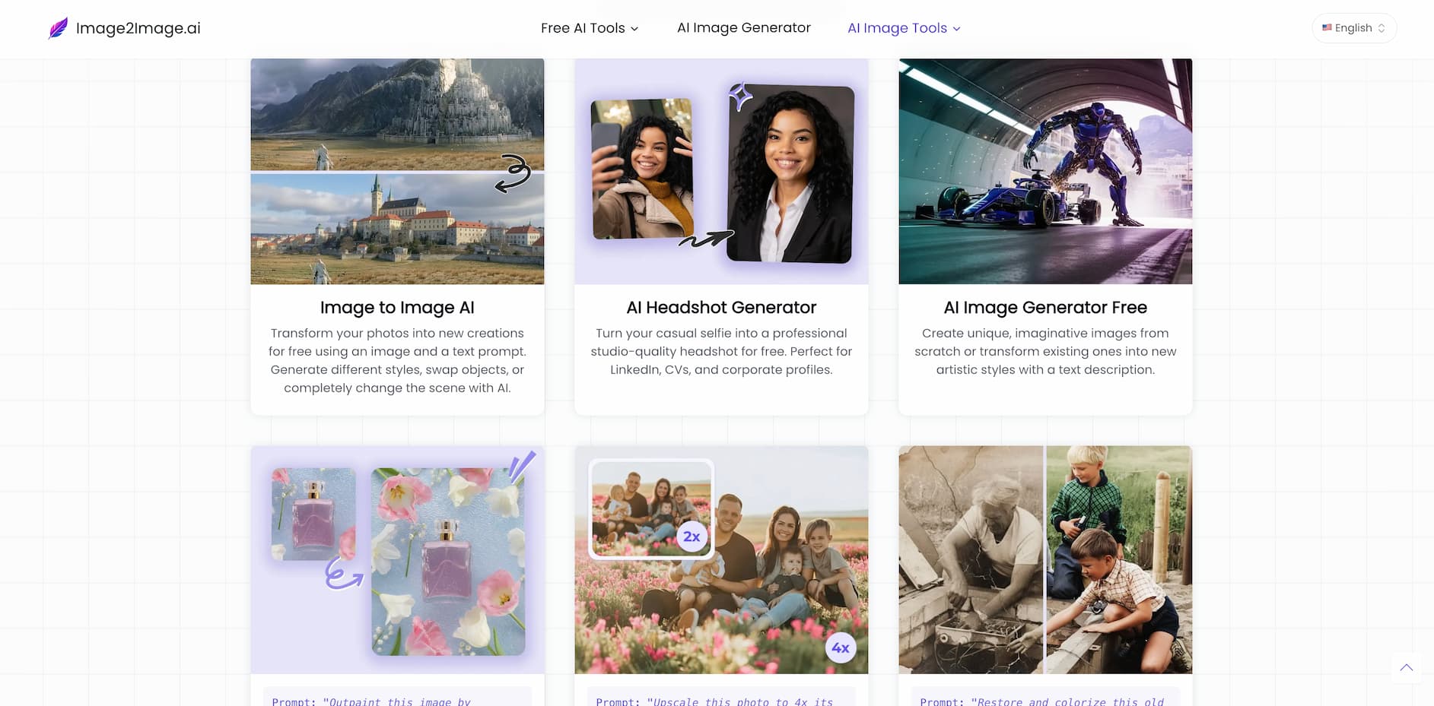
Task: Click the curved arrow on the Image to Image card
Action: coord(514,172)
